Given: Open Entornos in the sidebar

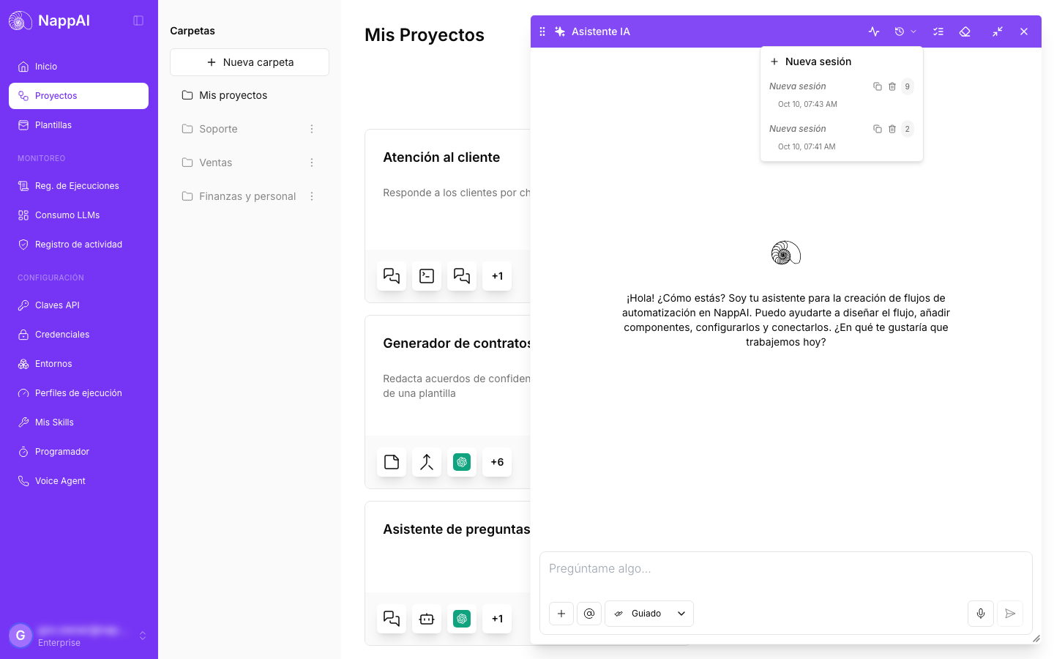Looking at the screenshot, I should [x=78, y=364].
